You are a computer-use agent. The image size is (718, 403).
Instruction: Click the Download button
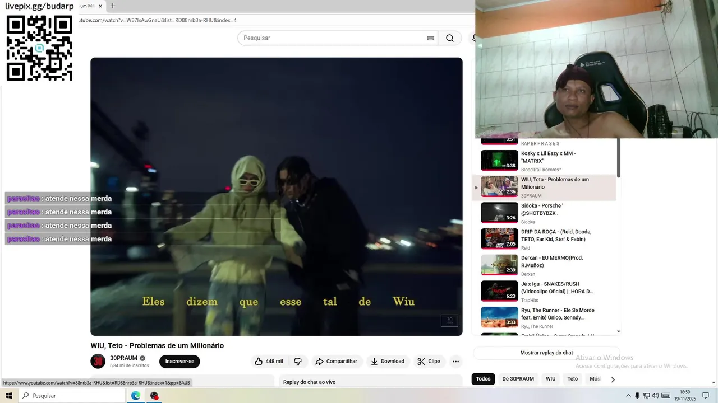(x=388, y=362)
